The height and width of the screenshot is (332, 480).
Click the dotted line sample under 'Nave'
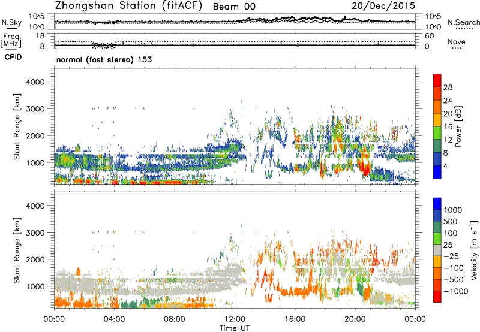coord(457,48)
